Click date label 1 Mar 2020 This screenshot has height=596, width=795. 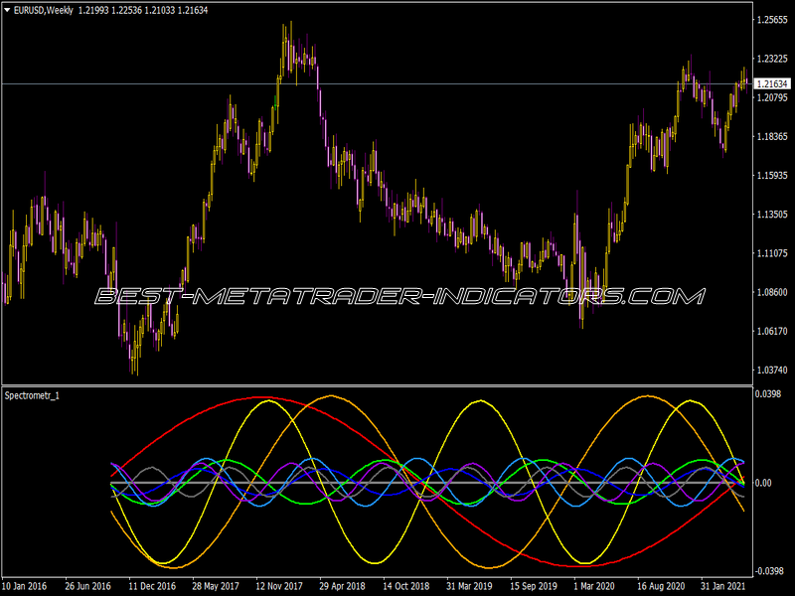[x=593, y=586]
